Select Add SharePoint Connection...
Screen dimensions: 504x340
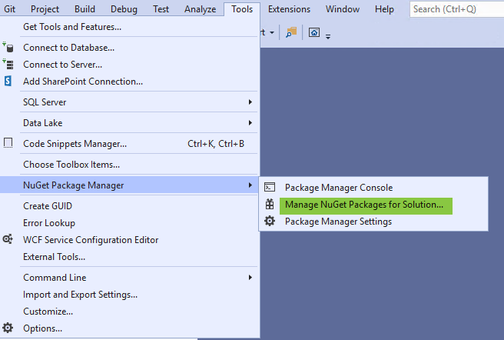point(130,81)
